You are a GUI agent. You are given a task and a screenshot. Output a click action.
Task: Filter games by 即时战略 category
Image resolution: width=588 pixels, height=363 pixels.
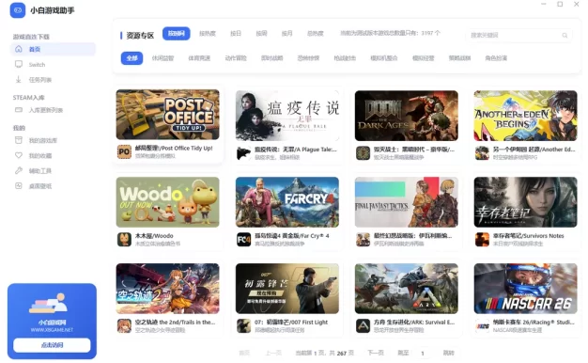pyautogui.click(x=271, y=58)
